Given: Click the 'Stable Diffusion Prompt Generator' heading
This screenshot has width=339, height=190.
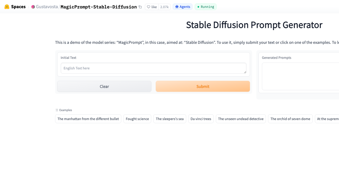Looking at the screenshot, I should (254, 25).
